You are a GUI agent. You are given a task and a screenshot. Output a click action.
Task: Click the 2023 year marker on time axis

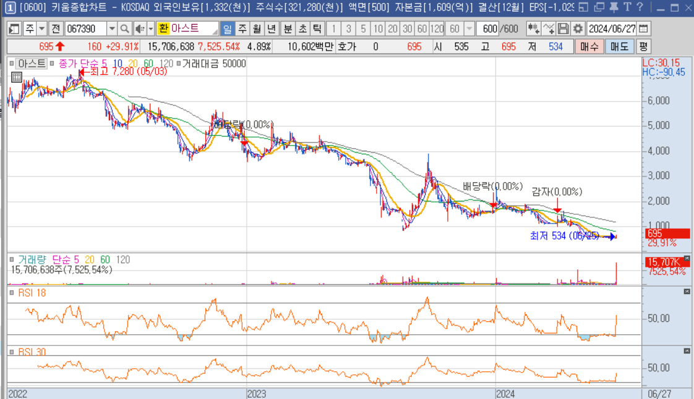coord(257,393)
